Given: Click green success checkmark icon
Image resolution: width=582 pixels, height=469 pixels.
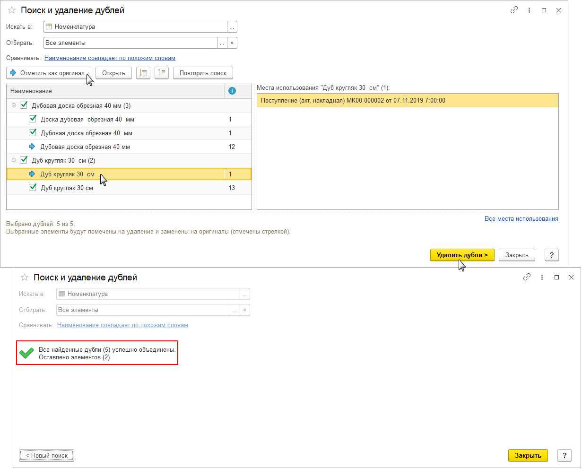Looking at the screenshot, I should point(26,352).
